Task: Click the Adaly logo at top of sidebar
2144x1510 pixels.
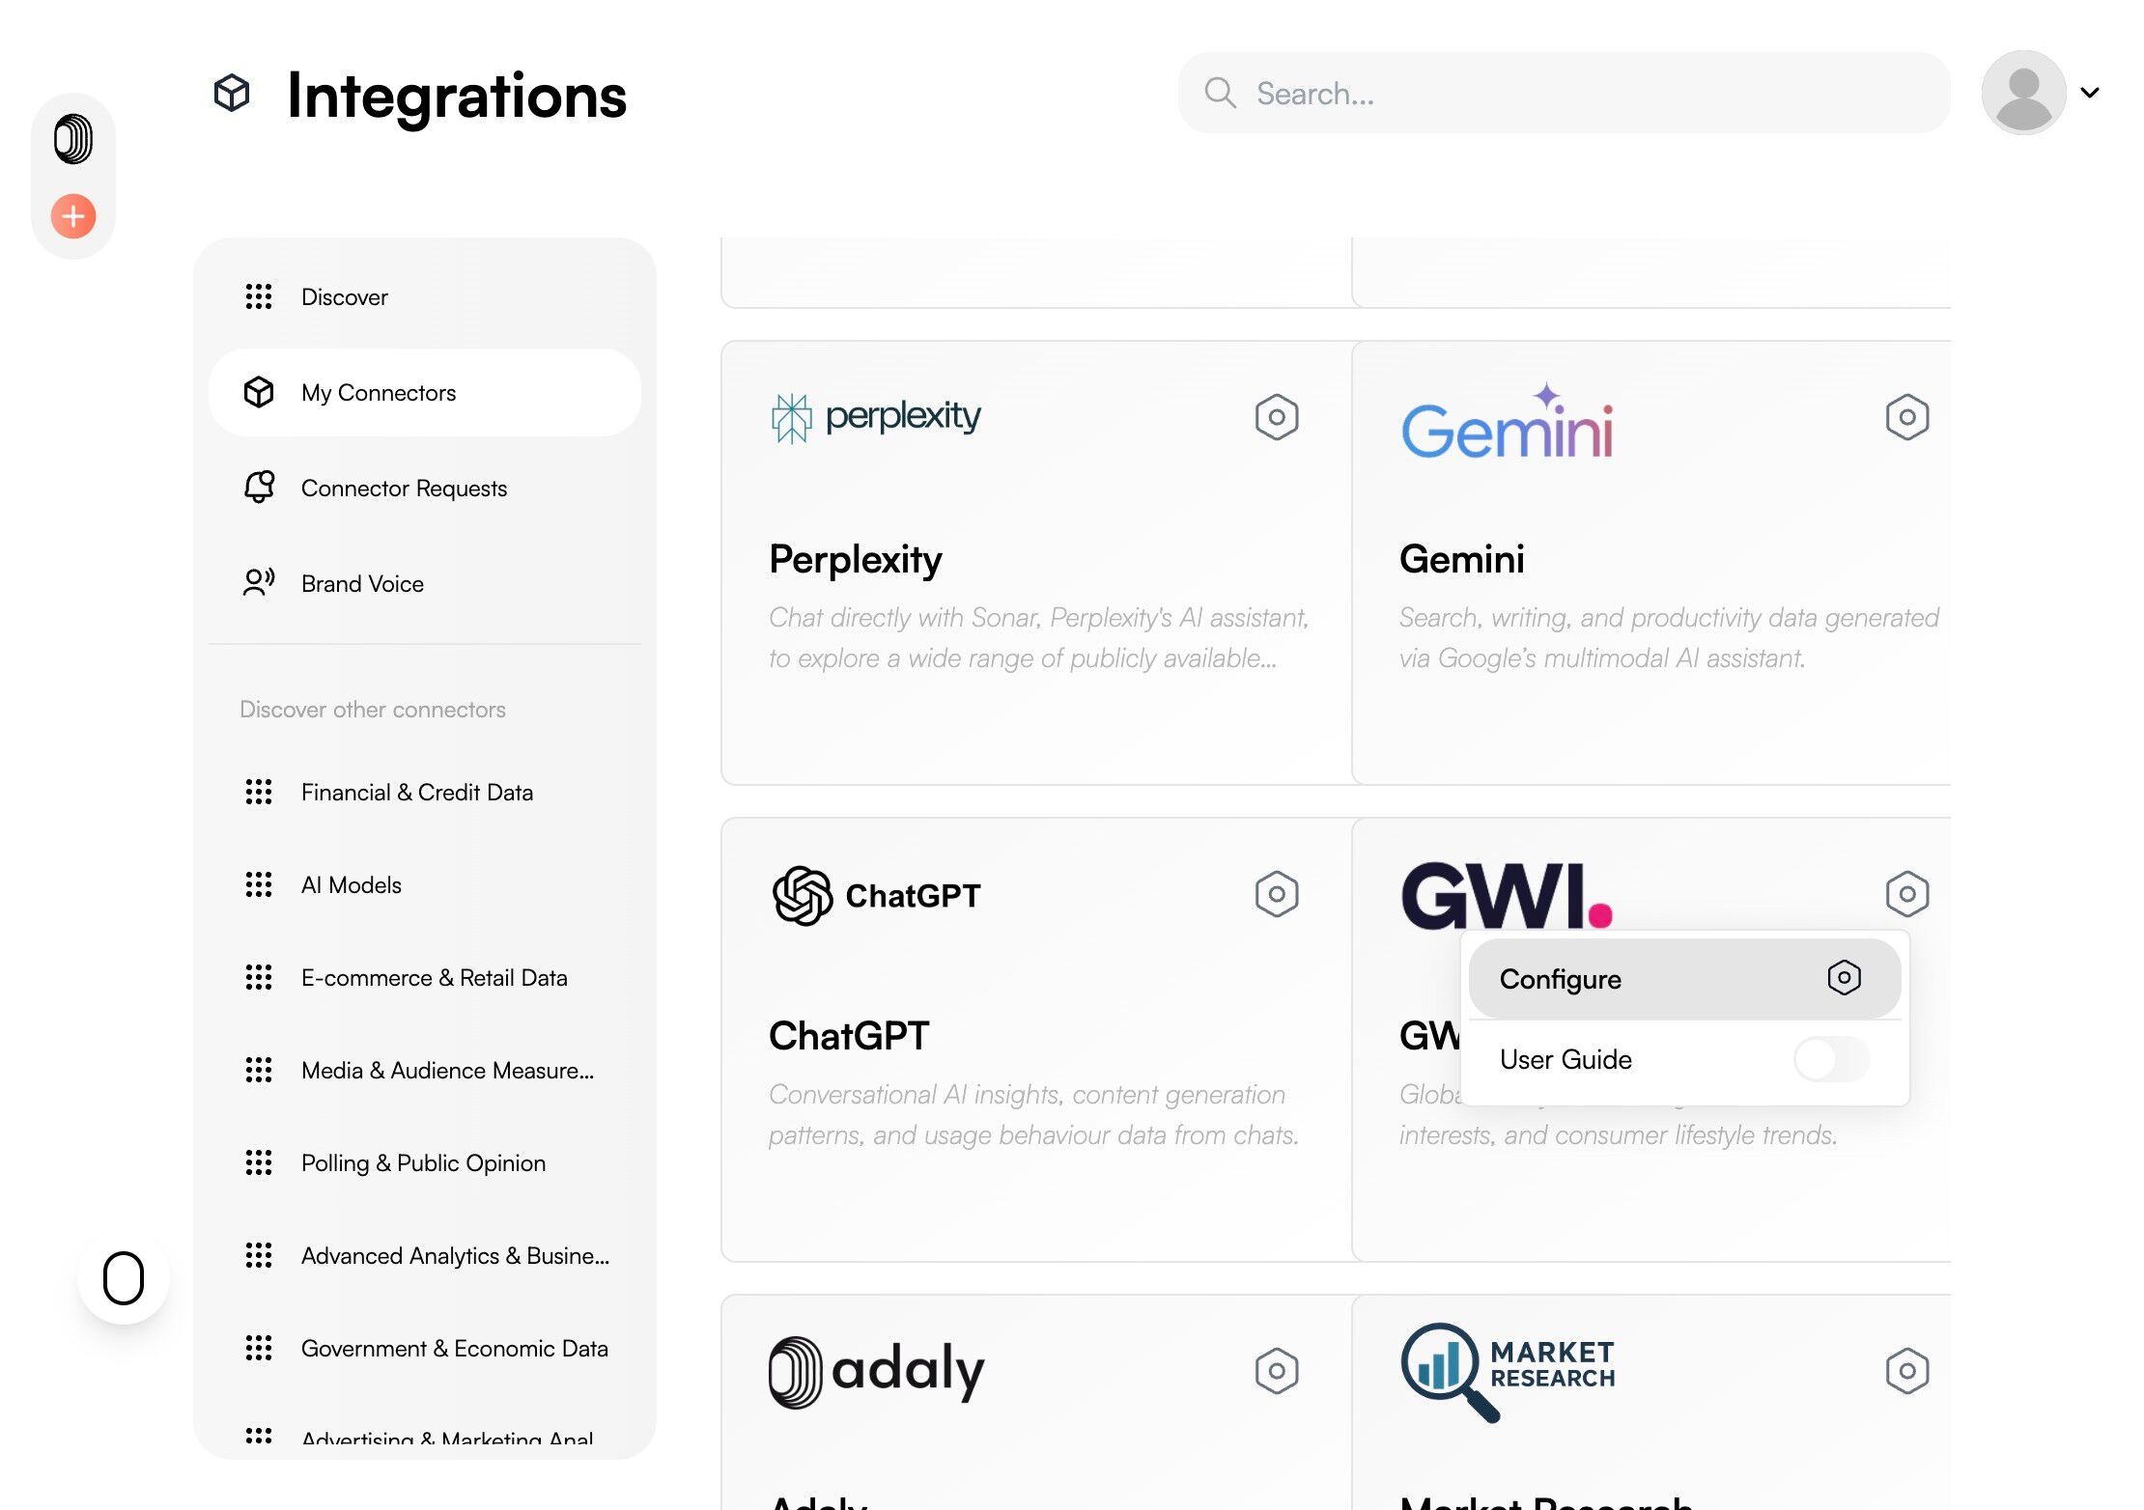Action: coord(73,139)
